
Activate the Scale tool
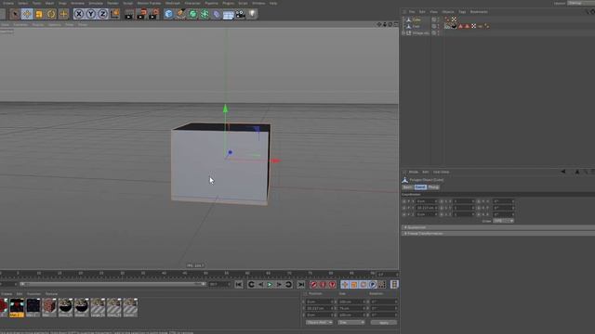pos(39,15)
